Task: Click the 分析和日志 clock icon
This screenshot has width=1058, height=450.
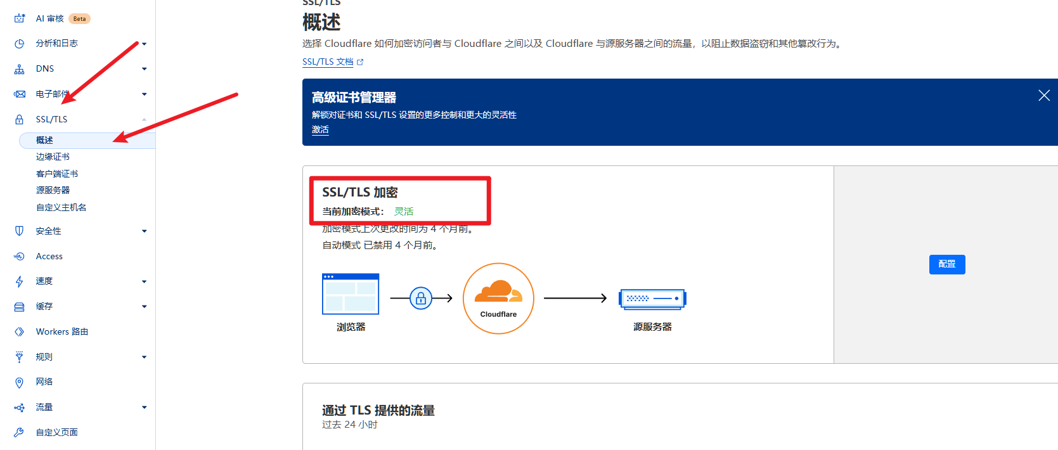Action: pyautogui.click(x=20, y=44)
